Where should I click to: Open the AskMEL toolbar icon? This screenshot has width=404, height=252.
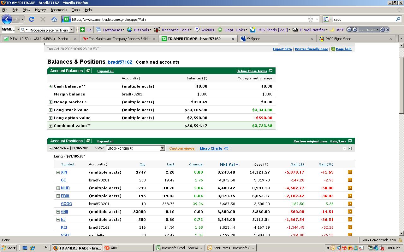[197, 30]
